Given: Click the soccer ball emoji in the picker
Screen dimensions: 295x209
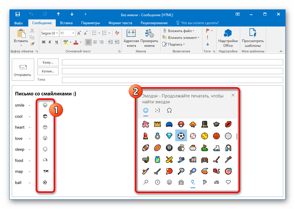Looking at the screenshot, I should 181,136.
